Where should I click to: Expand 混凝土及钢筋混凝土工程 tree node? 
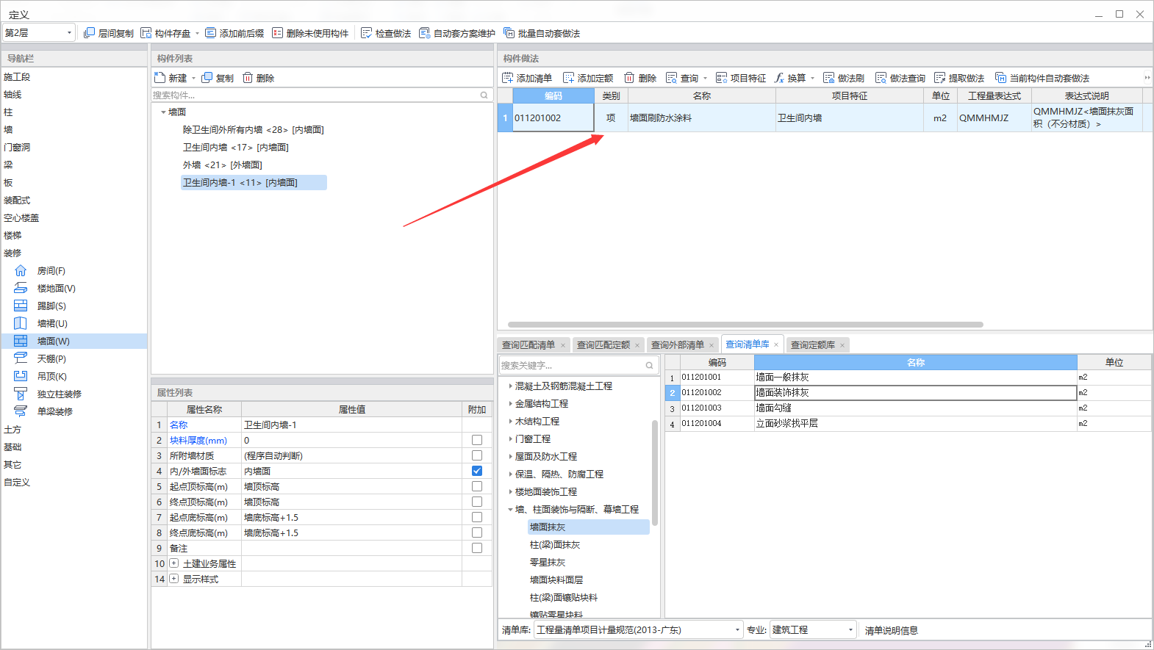pyautogui.click(x=510, y=386)
